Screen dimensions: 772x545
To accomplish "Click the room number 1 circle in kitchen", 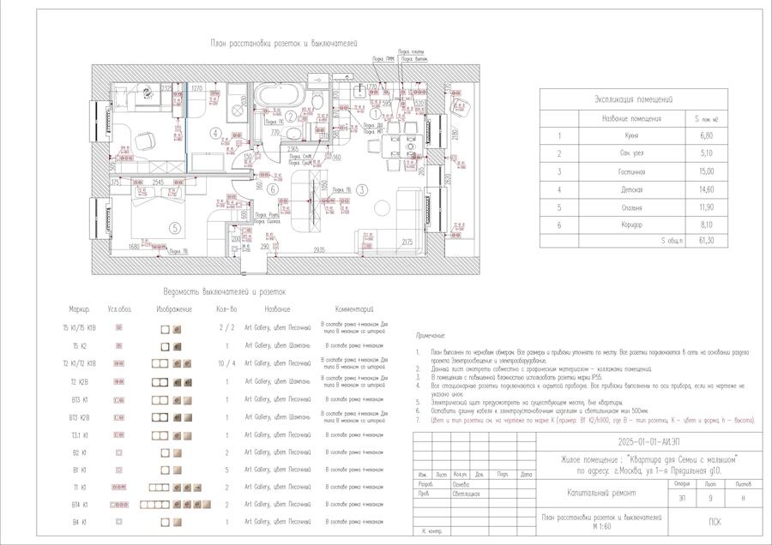I will [376, 114].
